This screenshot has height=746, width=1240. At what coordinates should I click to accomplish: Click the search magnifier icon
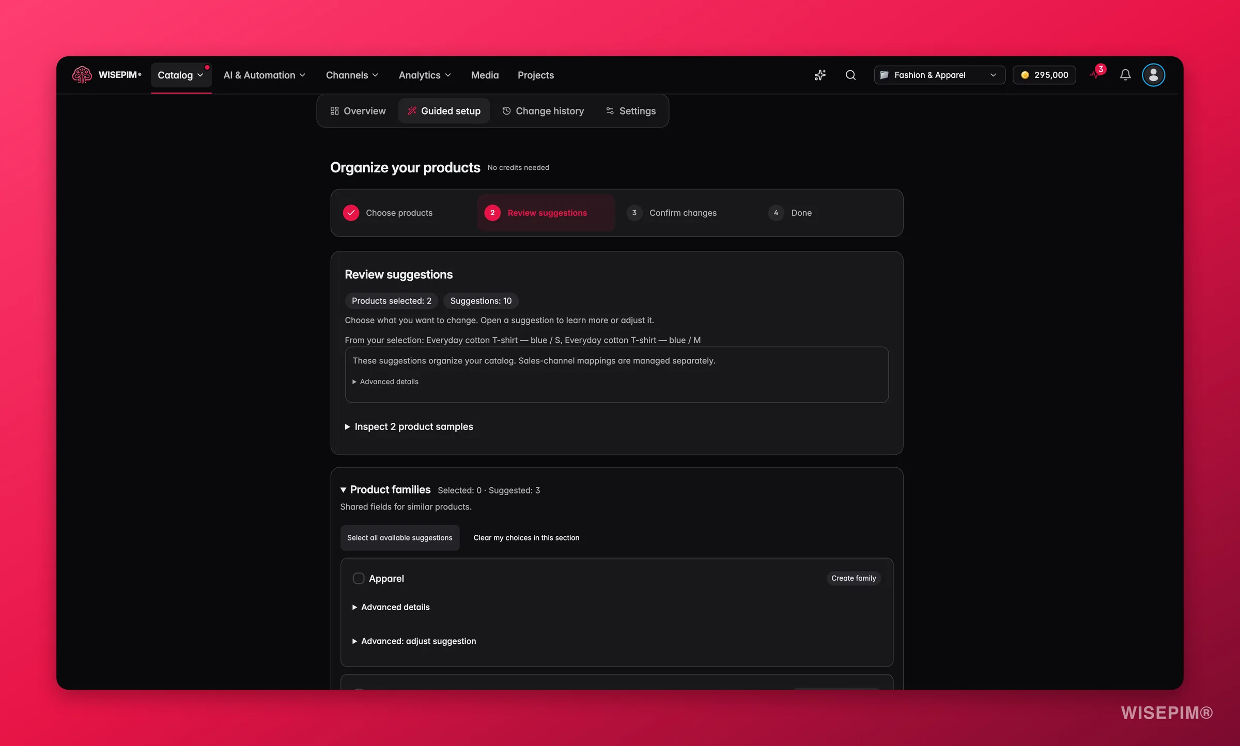(x=850, y=75)
